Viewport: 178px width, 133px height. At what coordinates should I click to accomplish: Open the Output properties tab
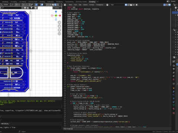pyautogui.click(x=174, y=69)
